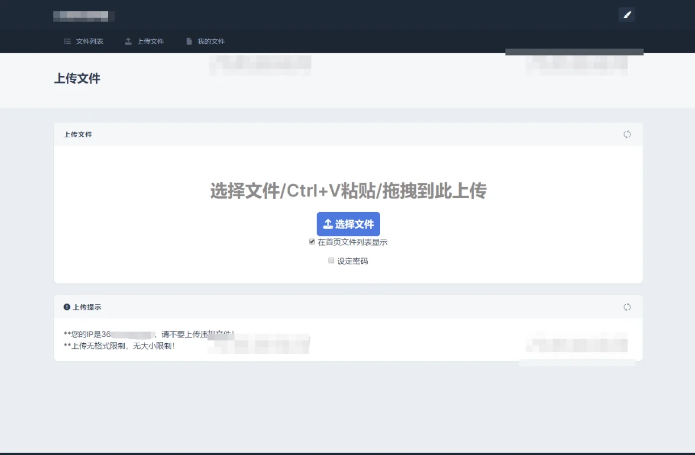Click the document icon beside 我的文件
Screen dimensions: 695x455
[188, 41]
